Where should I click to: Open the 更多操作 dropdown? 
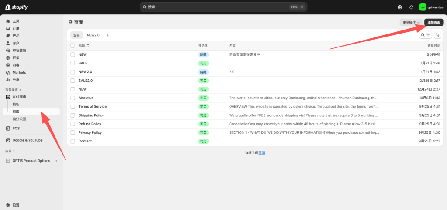[411, 22]
